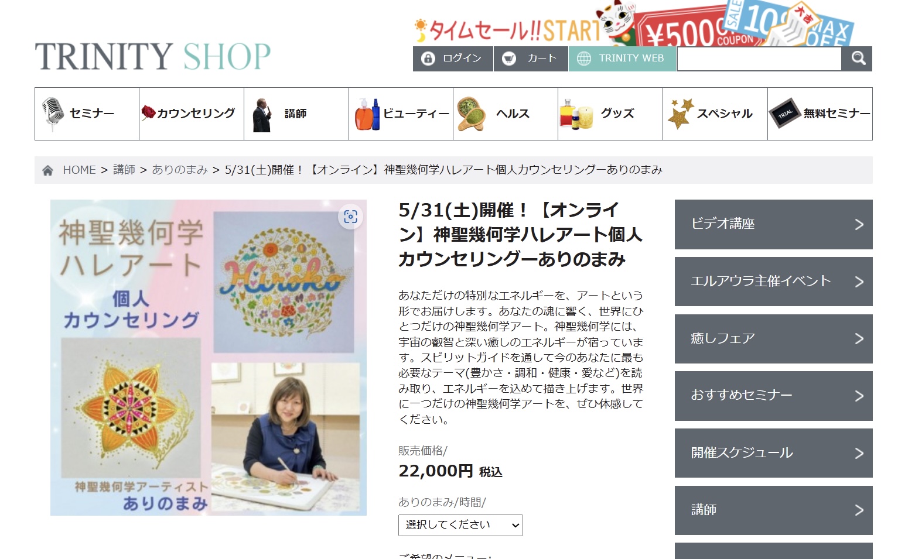Screen dimensions: 915x559
Task: Click the gold stars スペシャル icon
Action: (680, 114)
